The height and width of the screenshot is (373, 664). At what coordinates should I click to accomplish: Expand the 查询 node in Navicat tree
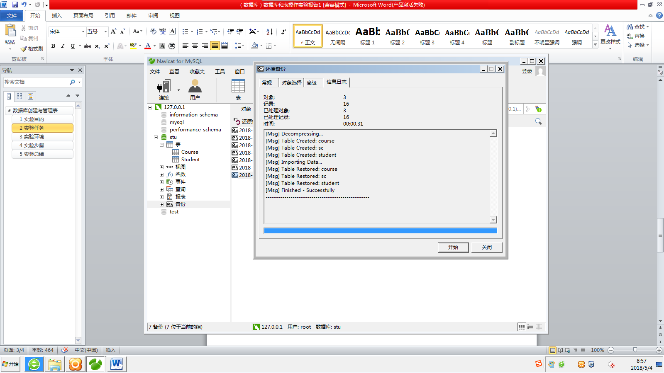coord(162,189)
